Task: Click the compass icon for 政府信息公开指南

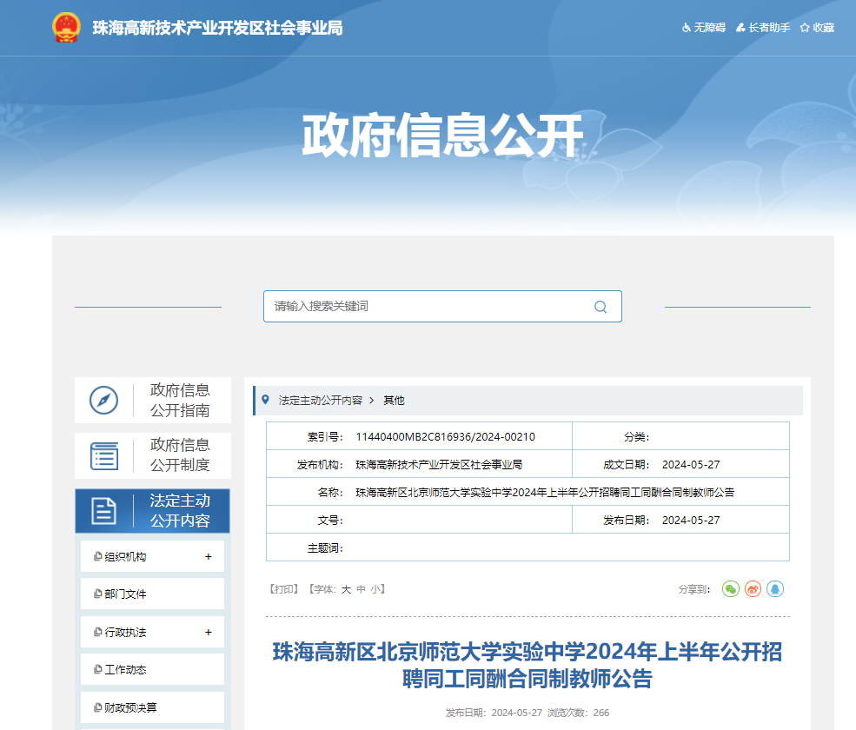Action: click(x=103, y=401)
